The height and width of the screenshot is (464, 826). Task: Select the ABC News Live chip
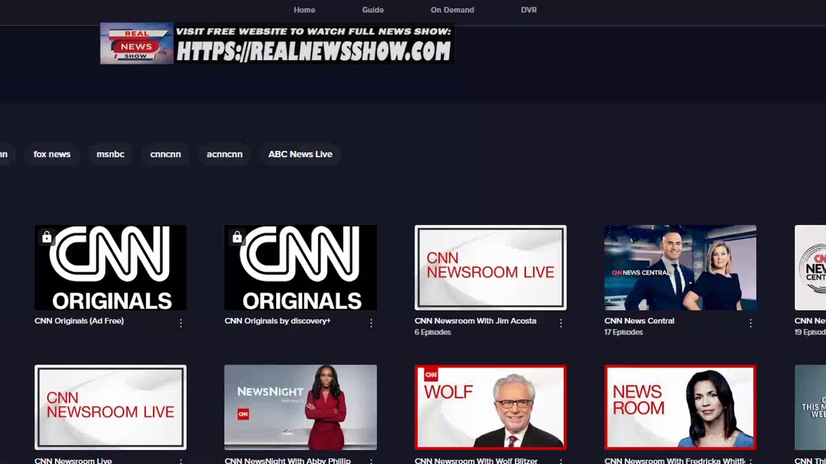click(x=300, y=154)
